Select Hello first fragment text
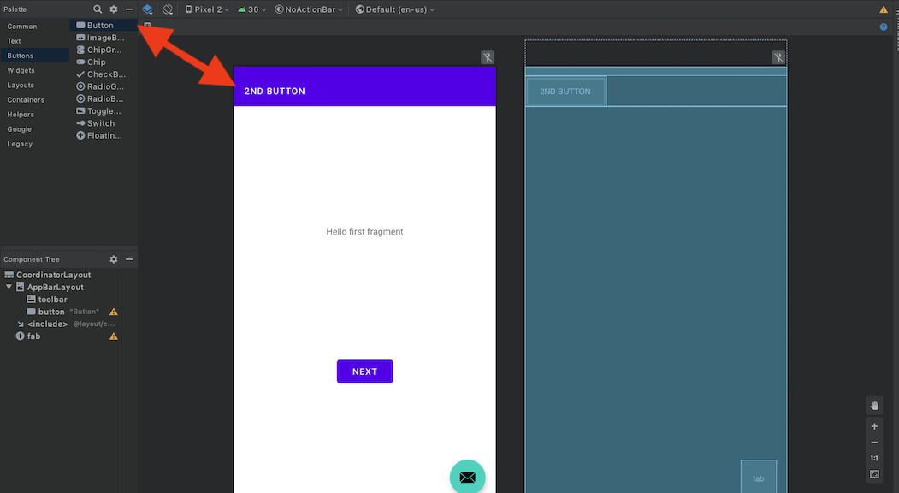The height and width of the screenshot is (493, 899). tap(364, 232)
